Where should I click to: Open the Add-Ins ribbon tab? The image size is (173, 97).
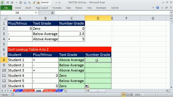coord(115,8)
